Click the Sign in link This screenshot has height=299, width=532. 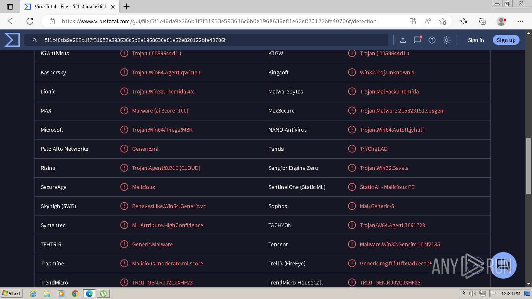pos(476,40)
